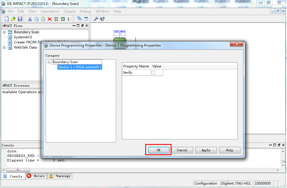Image resolution: width=287 pixels, height=188 pixels.
Task: Open the Help menu
Action: 117,11
